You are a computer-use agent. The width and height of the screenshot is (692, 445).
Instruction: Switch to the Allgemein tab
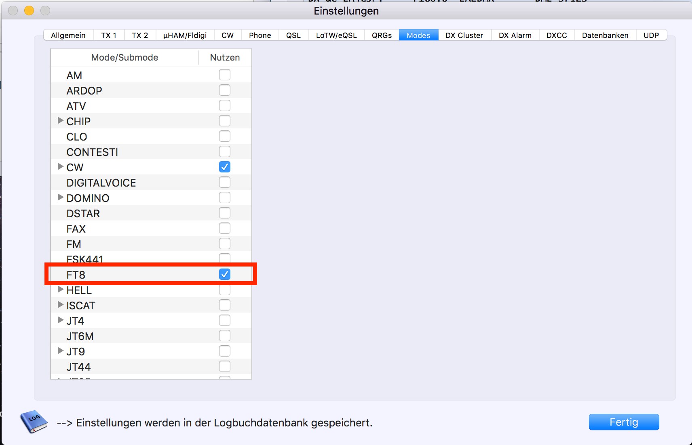[68, 35]
